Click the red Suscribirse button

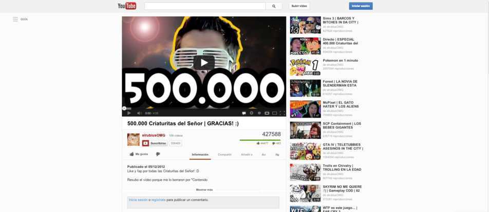point(155,143)
